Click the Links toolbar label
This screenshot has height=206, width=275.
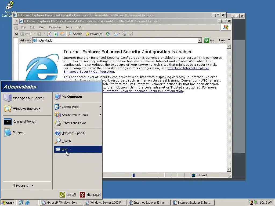click(222, 40)
